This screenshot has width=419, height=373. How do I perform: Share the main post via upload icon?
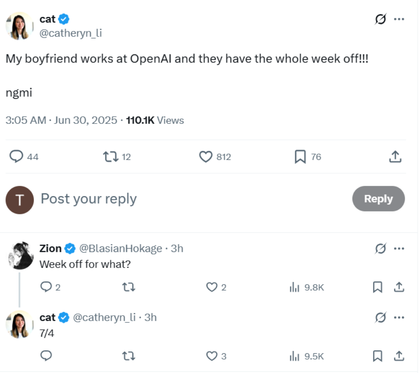coord(395,157)
